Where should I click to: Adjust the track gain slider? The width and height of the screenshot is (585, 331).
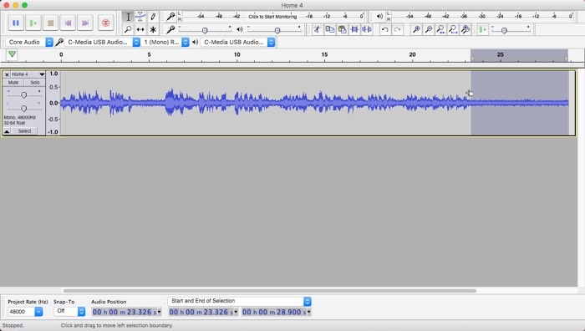coord(23,95)
